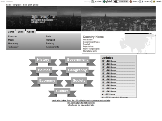Go to home in navigation
162x121 pixels.
coord(9,5)
